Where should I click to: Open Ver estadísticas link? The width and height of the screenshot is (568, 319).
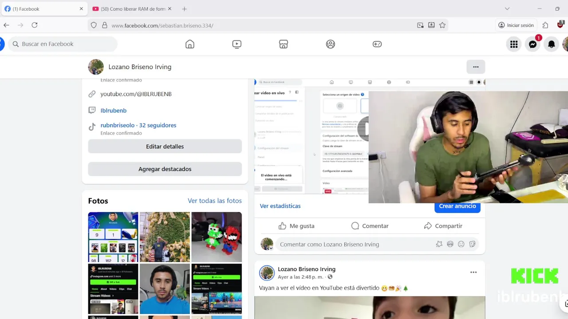280,206
